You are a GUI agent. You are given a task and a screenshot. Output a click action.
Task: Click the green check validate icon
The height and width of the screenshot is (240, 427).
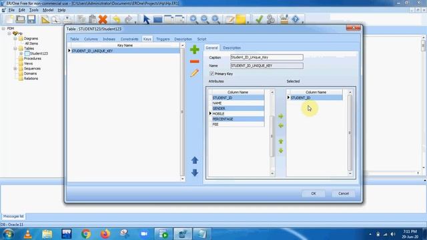click(259, 19)
